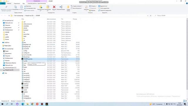Click the Copy to (Копировать в) icon
188x106 pixels.
48,7
